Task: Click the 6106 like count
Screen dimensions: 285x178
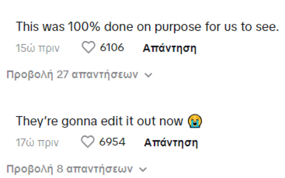Action: [x=112, y=48]
